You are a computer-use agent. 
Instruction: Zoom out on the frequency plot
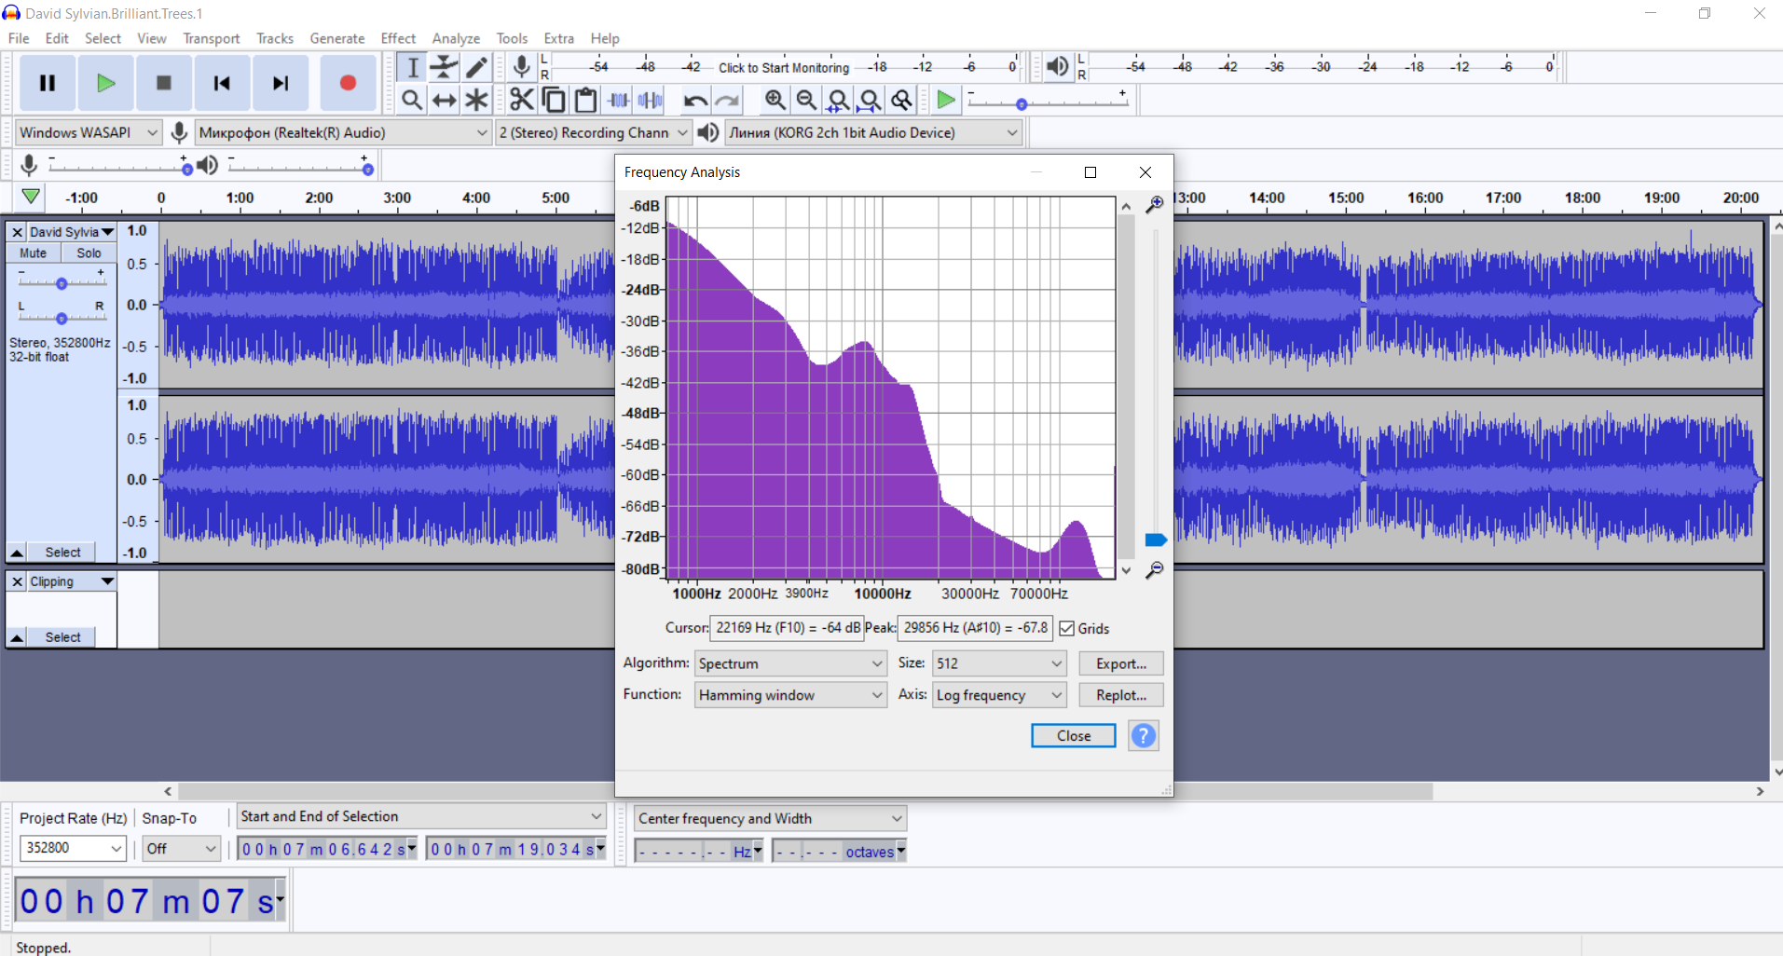click(1155, 570)
